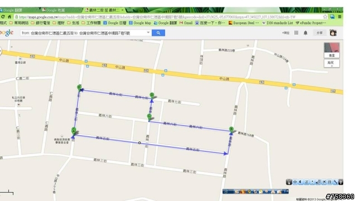
Task: Open the DIN standards List bookmark
Action: click(x=278, y=23)
